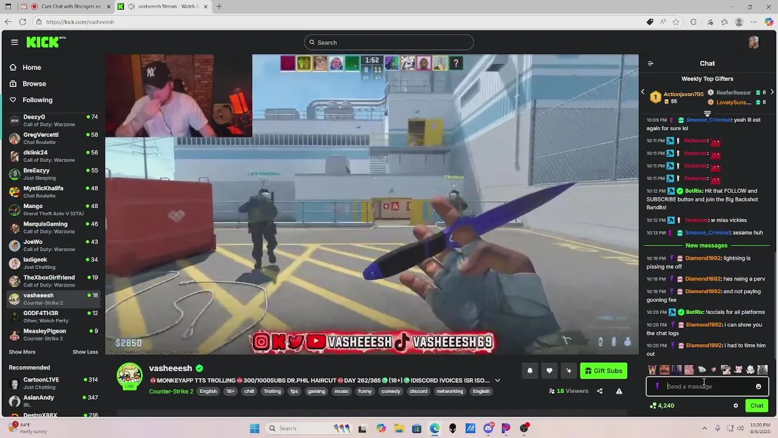
Task: Collapse the chat panel with the arrow icon
Action: pyautogui.click(x=650, y=63)
